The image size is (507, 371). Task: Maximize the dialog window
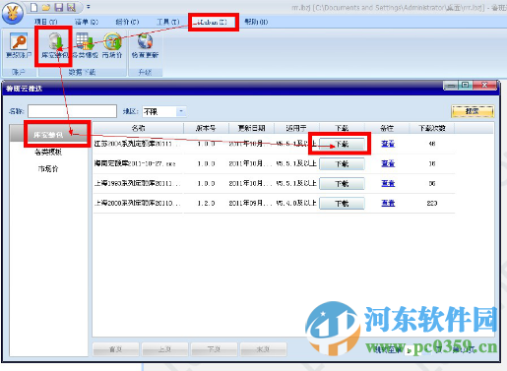pyautogui.click(x=466, y=86)
